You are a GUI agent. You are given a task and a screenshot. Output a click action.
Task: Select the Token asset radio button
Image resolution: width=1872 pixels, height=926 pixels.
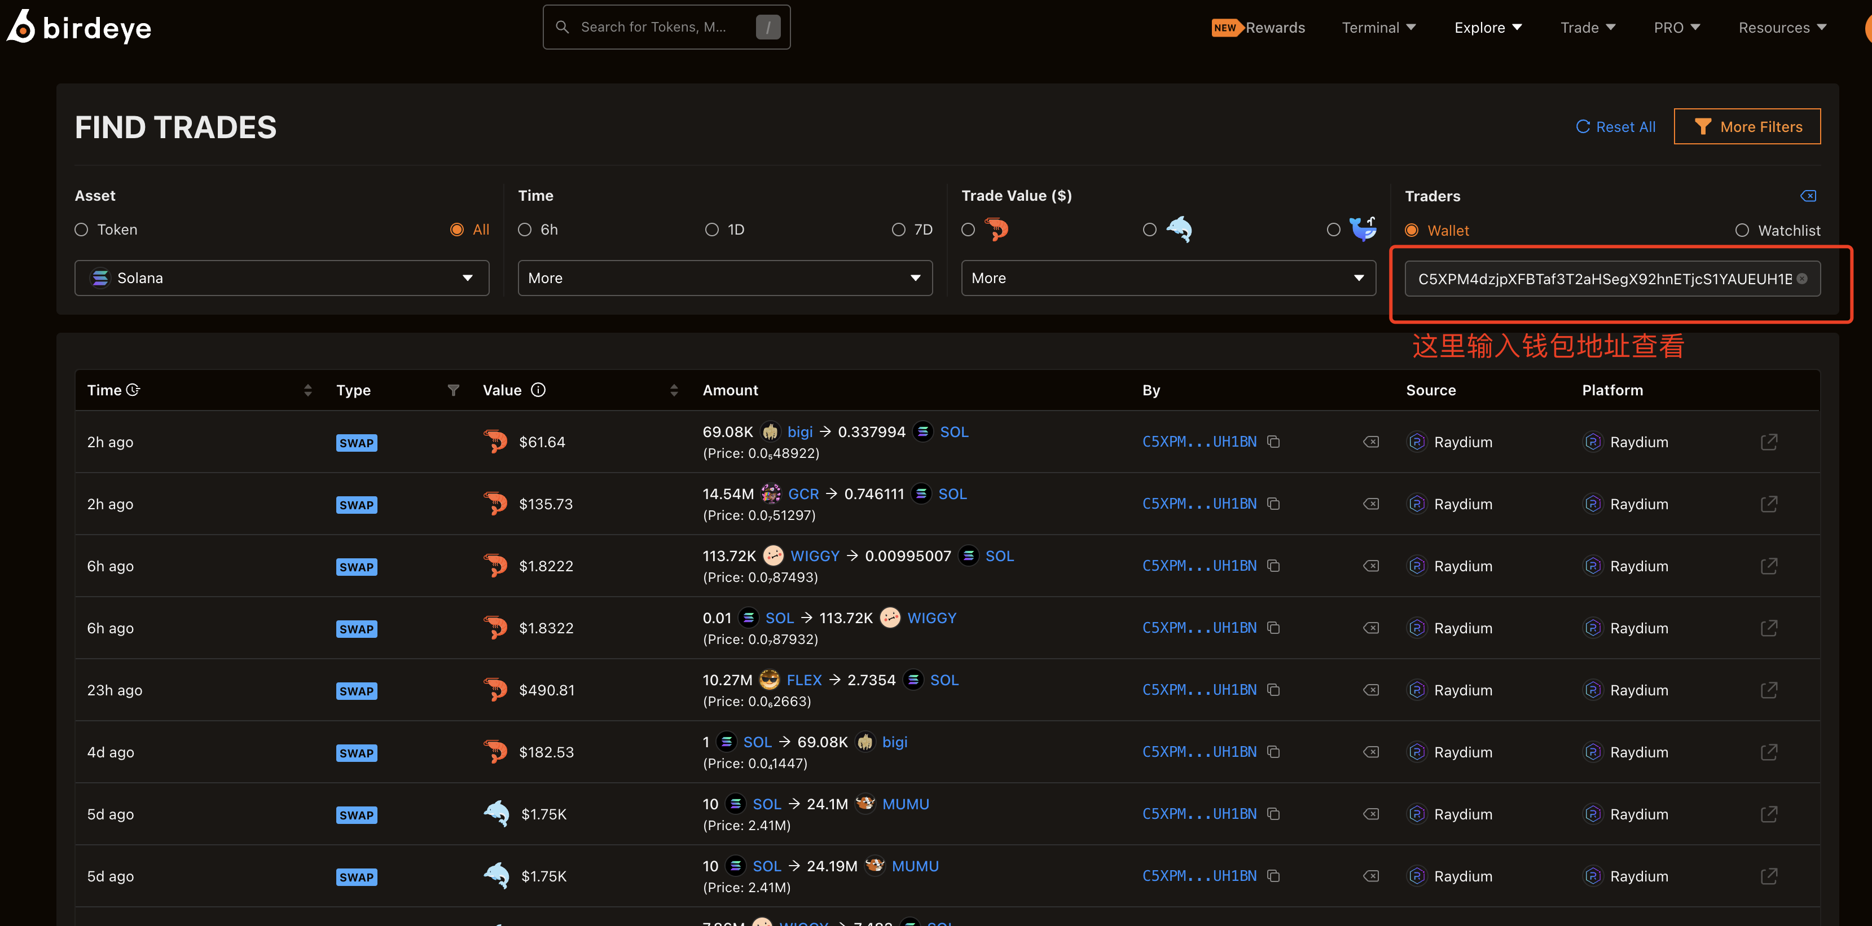(x=81, y=230)
